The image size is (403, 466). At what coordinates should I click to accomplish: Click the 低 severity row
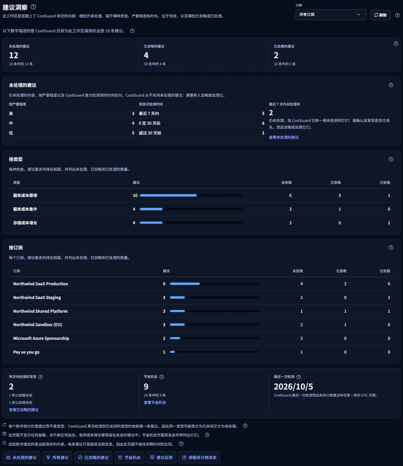pos(72,133)
